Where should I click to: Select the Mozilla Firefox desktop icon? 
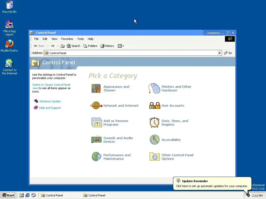pos(10,46)
